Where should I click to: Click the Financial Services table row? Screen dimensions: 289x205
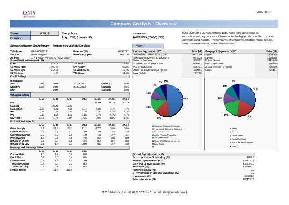point(167,60)
